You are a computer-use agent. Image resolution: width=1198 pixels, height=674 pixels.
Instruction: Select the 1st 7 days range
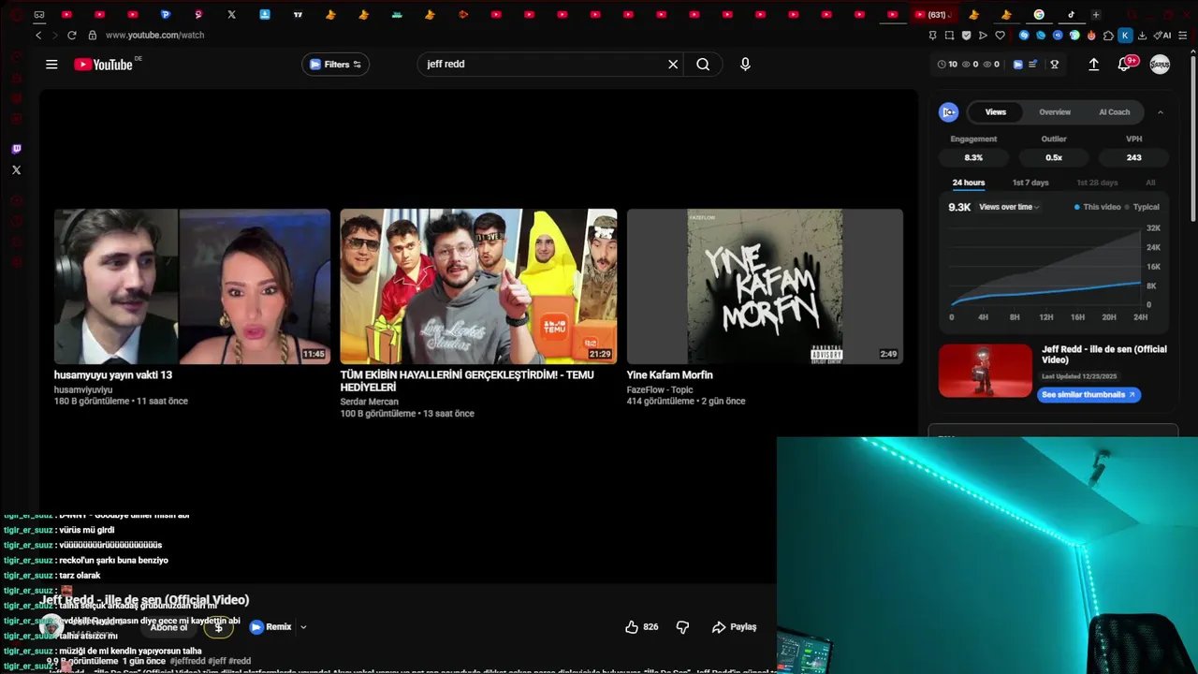1030,183
